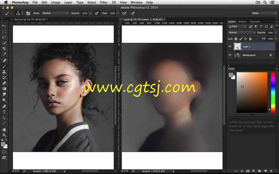Screen dimensions: 279x174
Task: Select the Move tool
Action: click(4, 26)
